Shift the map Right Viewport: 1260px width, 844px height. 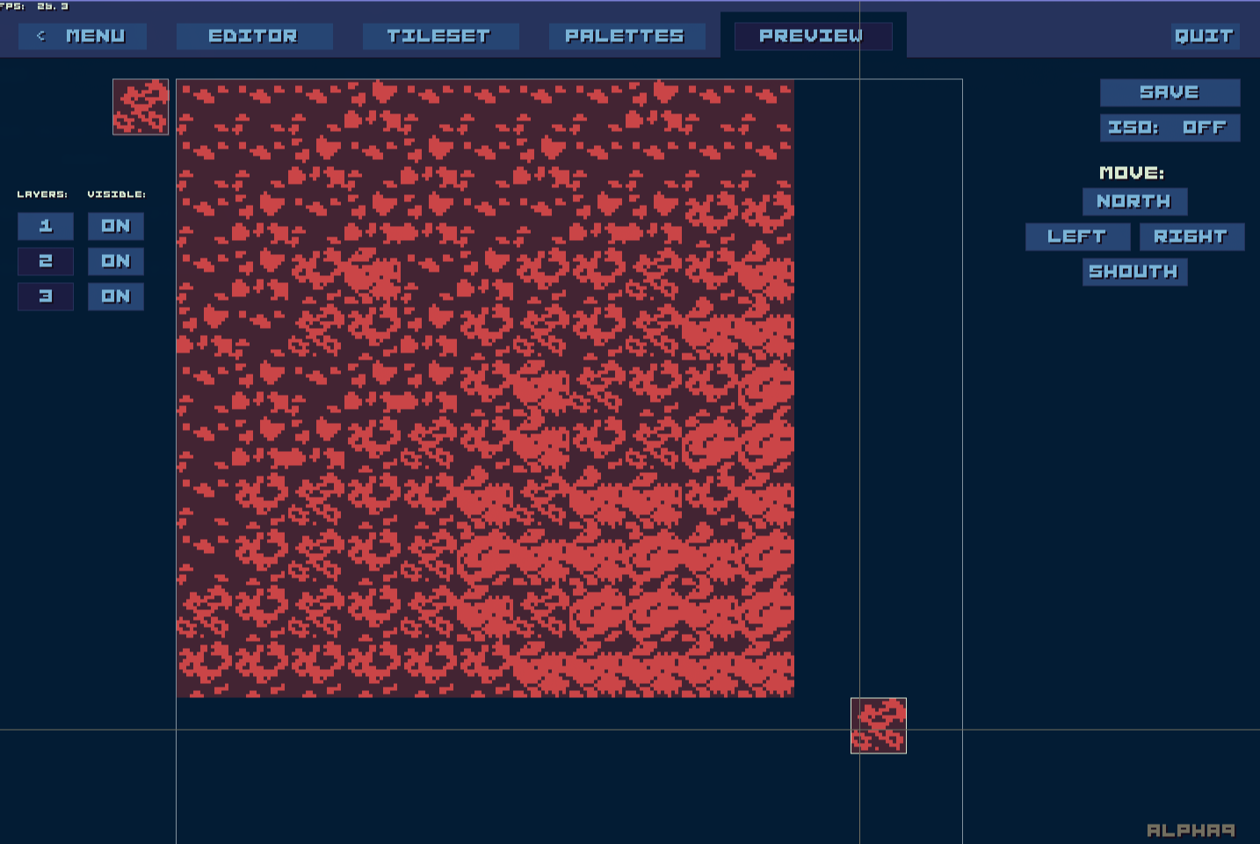click(1191, 236)
